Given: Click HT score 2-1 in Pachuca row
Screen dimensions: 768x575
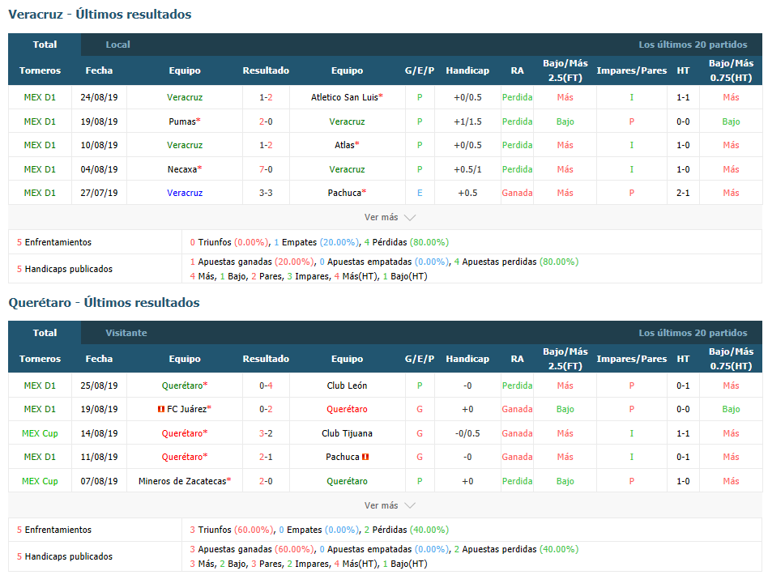Looking at the screenshot, I should 683,193.
